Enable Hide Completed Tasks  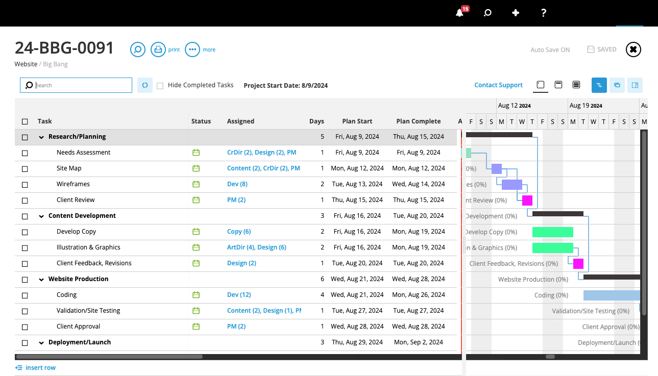pos(160,85)
